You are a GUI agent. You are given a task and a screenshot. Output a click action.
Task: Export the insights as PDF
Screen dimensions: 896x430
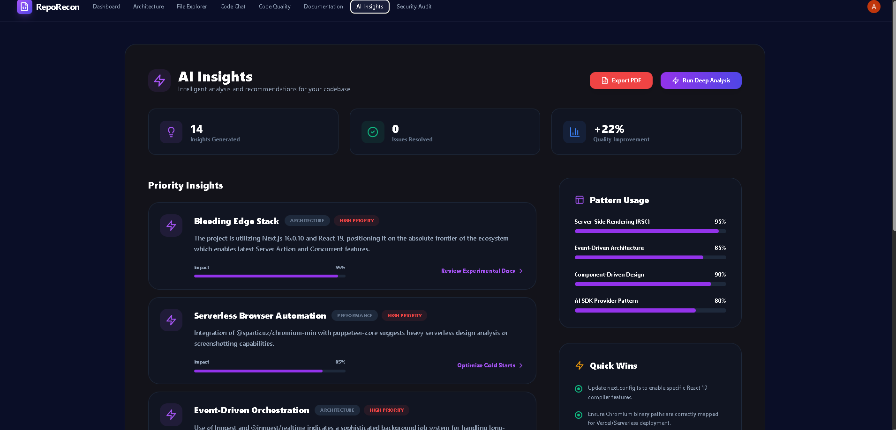coord(621,80)
